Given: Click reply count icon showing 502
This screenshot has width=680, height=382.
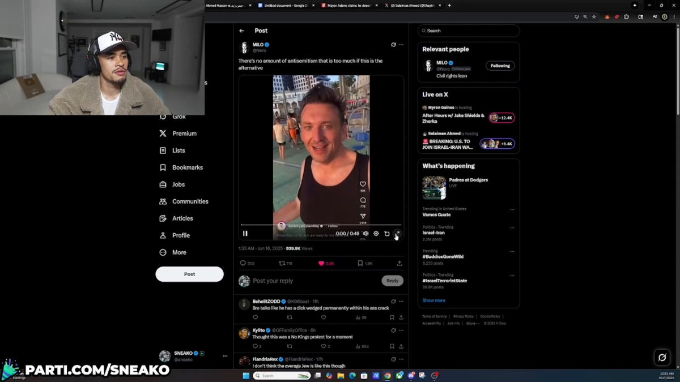Looking at the screenshot, I should (247, 263).
